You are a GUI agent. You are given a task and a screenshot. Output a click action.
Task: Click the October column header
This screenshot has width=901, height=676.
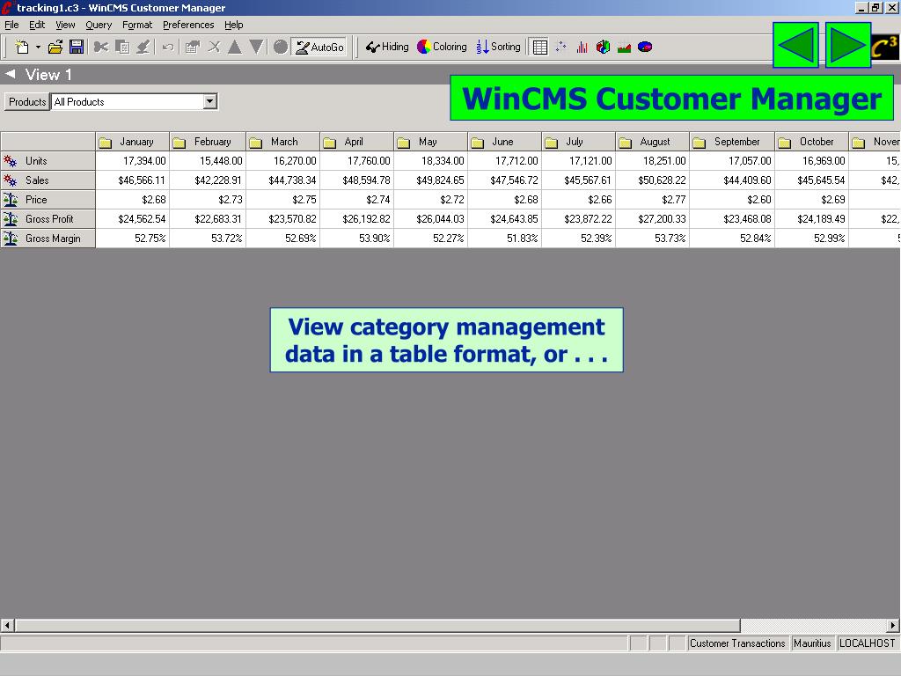coord(812,142)
